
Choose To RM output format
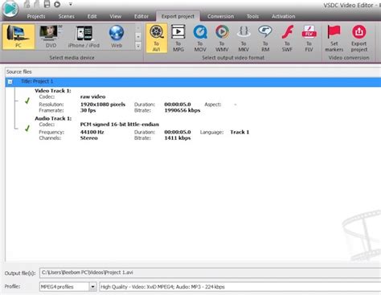click(265, 38)
